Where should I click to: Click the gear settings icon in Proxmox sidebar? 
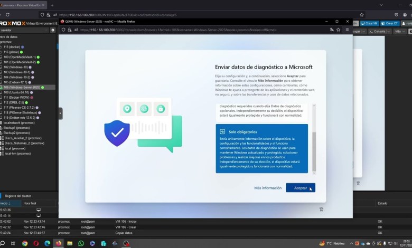tap(53, 30)
